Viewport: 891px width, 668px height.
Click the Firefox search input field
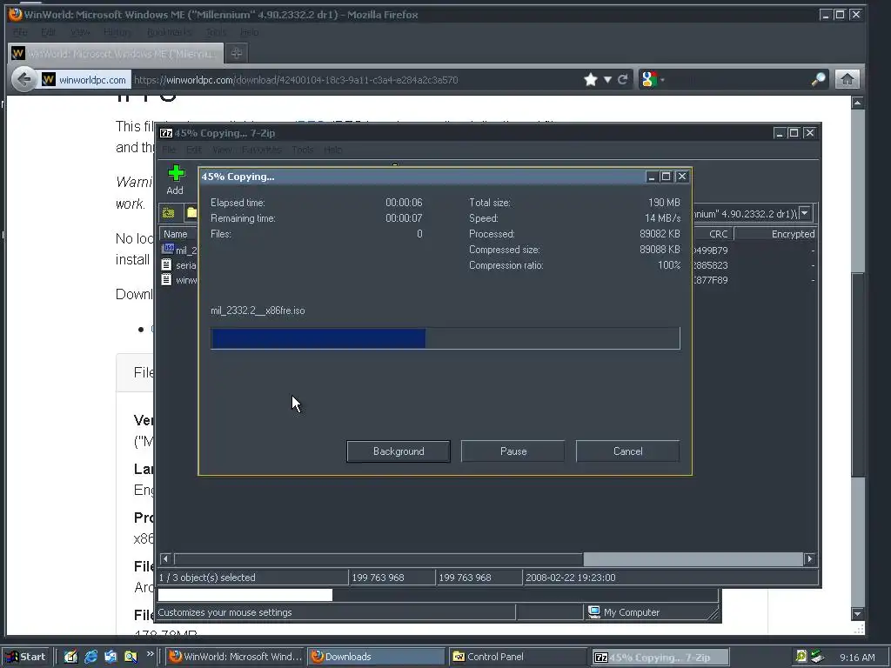click(x=736, y=79)
